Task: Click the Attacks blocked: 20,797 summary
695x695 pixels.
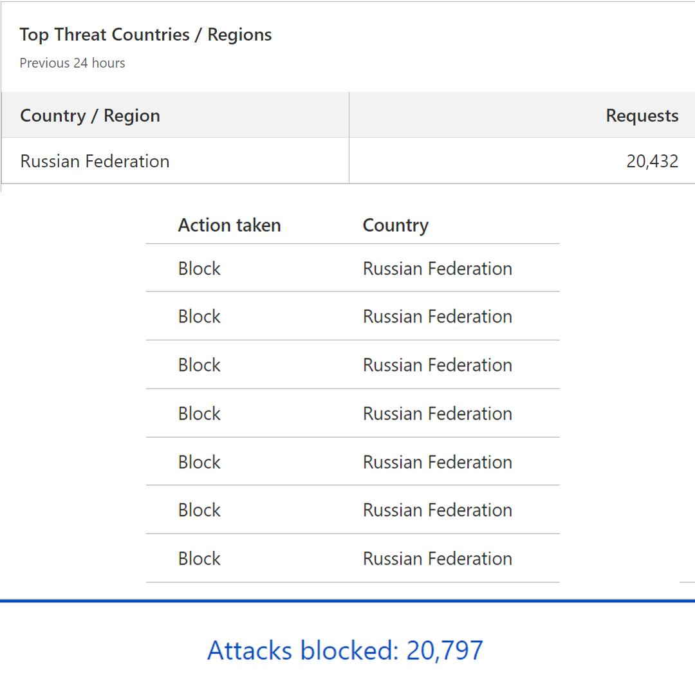Action: pyautogui.click(x=345, y=650)
